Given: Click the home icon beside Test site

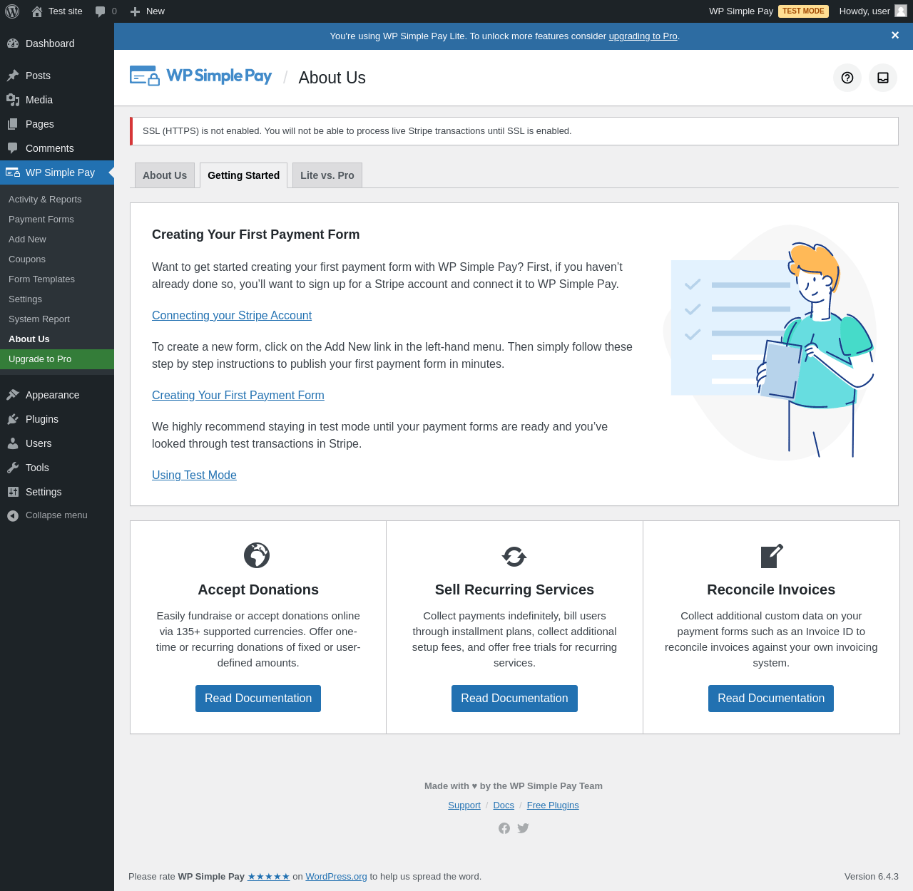Looking at the screenshot, I should (x=37, y=11).
